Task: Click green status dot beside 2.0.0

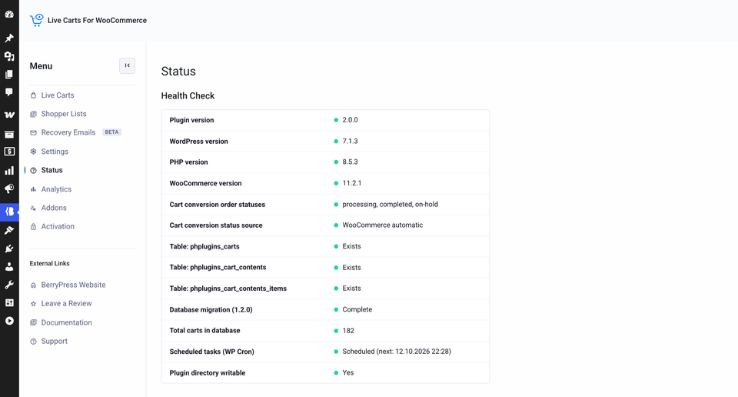Action: click(336, 120)
